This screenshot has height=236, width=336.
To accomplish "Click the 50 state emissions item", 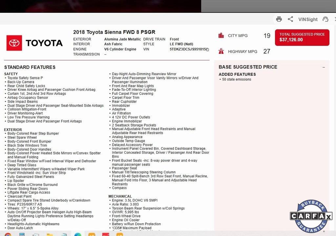I will click(237, 79).
